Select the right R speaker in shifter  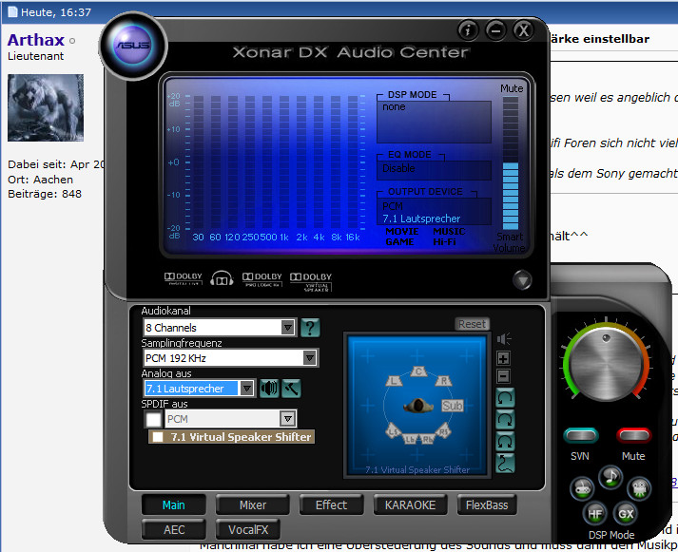coord(443,381)
